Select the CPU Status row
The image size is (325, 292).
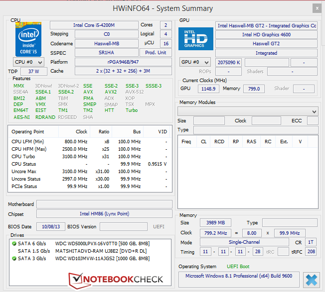pyautogui.click(x=89, y=164)
